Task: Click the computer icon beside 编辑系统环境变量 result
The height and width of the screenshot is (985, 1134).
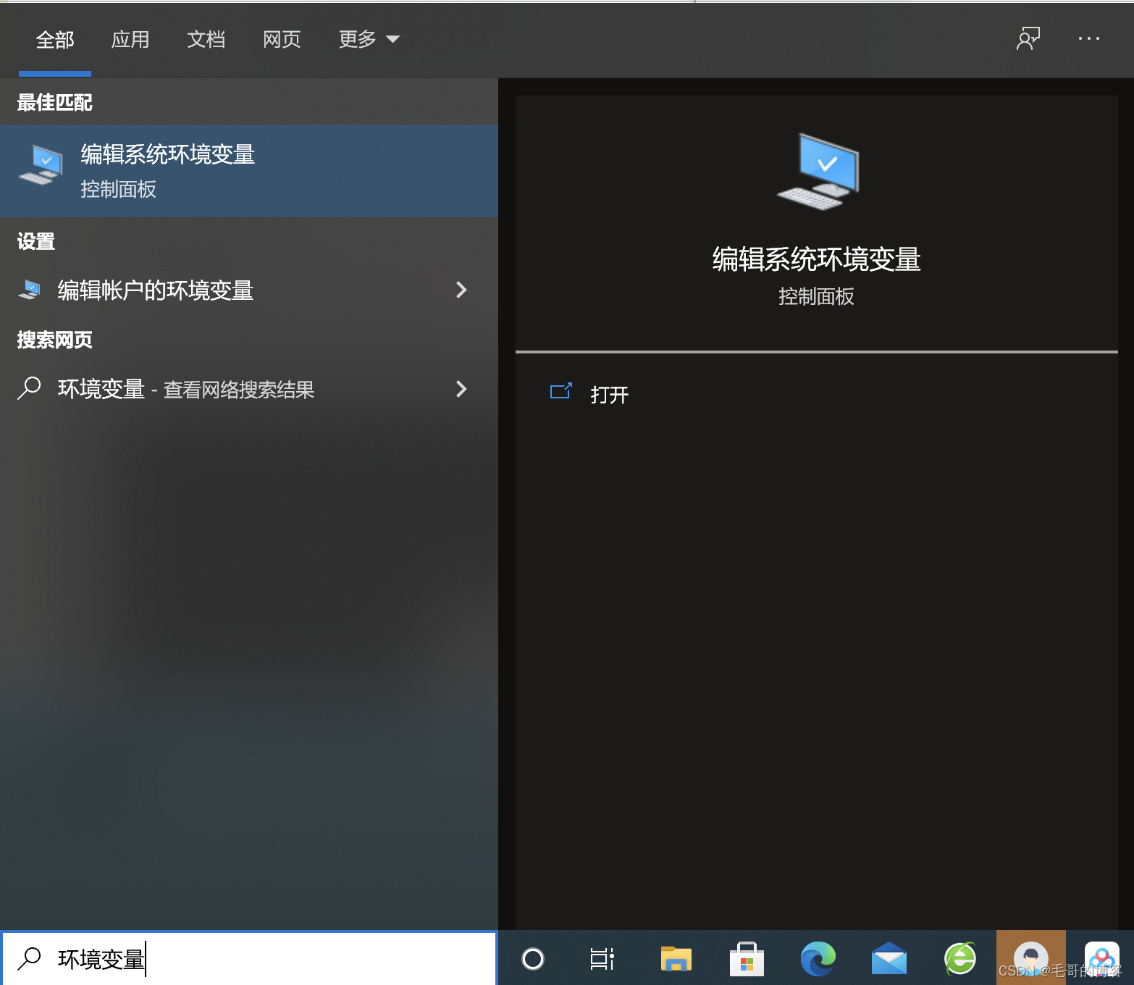Action: click(41, 165)
